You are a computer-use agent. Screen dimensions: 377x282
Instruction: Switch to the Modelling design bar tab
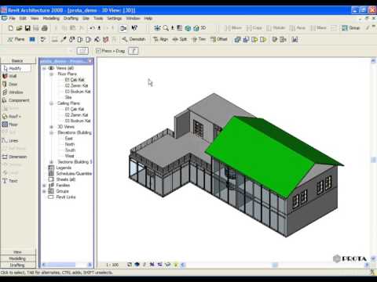click(x=18, y=258)
